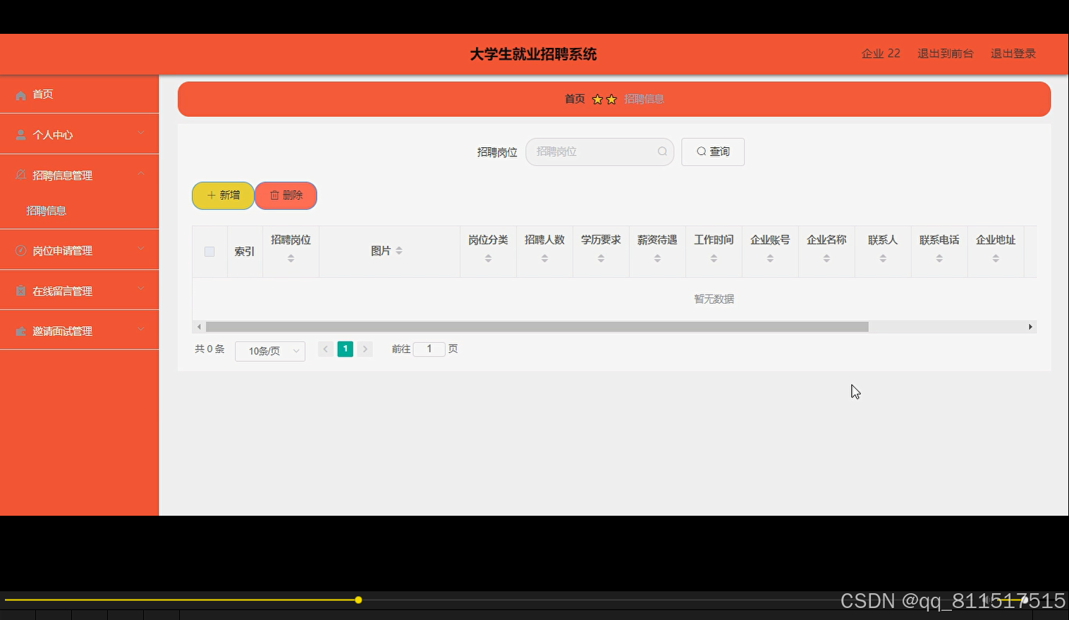The image size is (1069, 620).
Task: Click 退出登录 in the header
Action: point(1013,54)
